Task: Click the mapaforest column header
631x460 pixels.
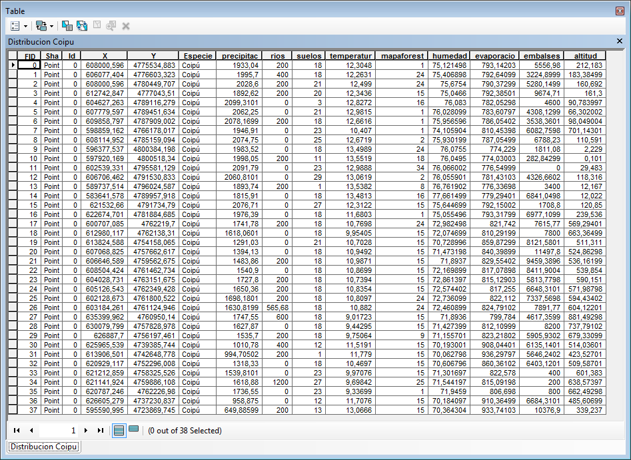Action: click(x=402, y=56)
